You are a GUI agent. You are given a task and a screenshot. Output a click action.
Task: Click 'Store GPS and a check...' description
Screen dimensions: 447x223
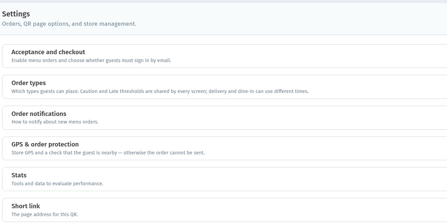(108, 153)
